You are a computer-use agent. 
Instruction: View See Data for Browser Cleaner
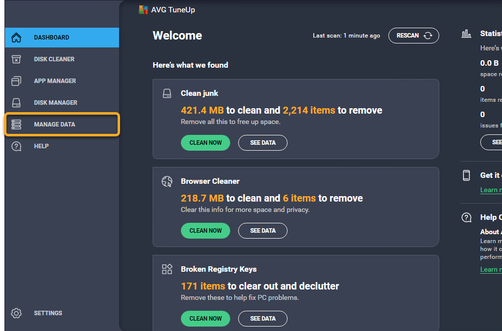pyautogui.click(x=262, y=231)
